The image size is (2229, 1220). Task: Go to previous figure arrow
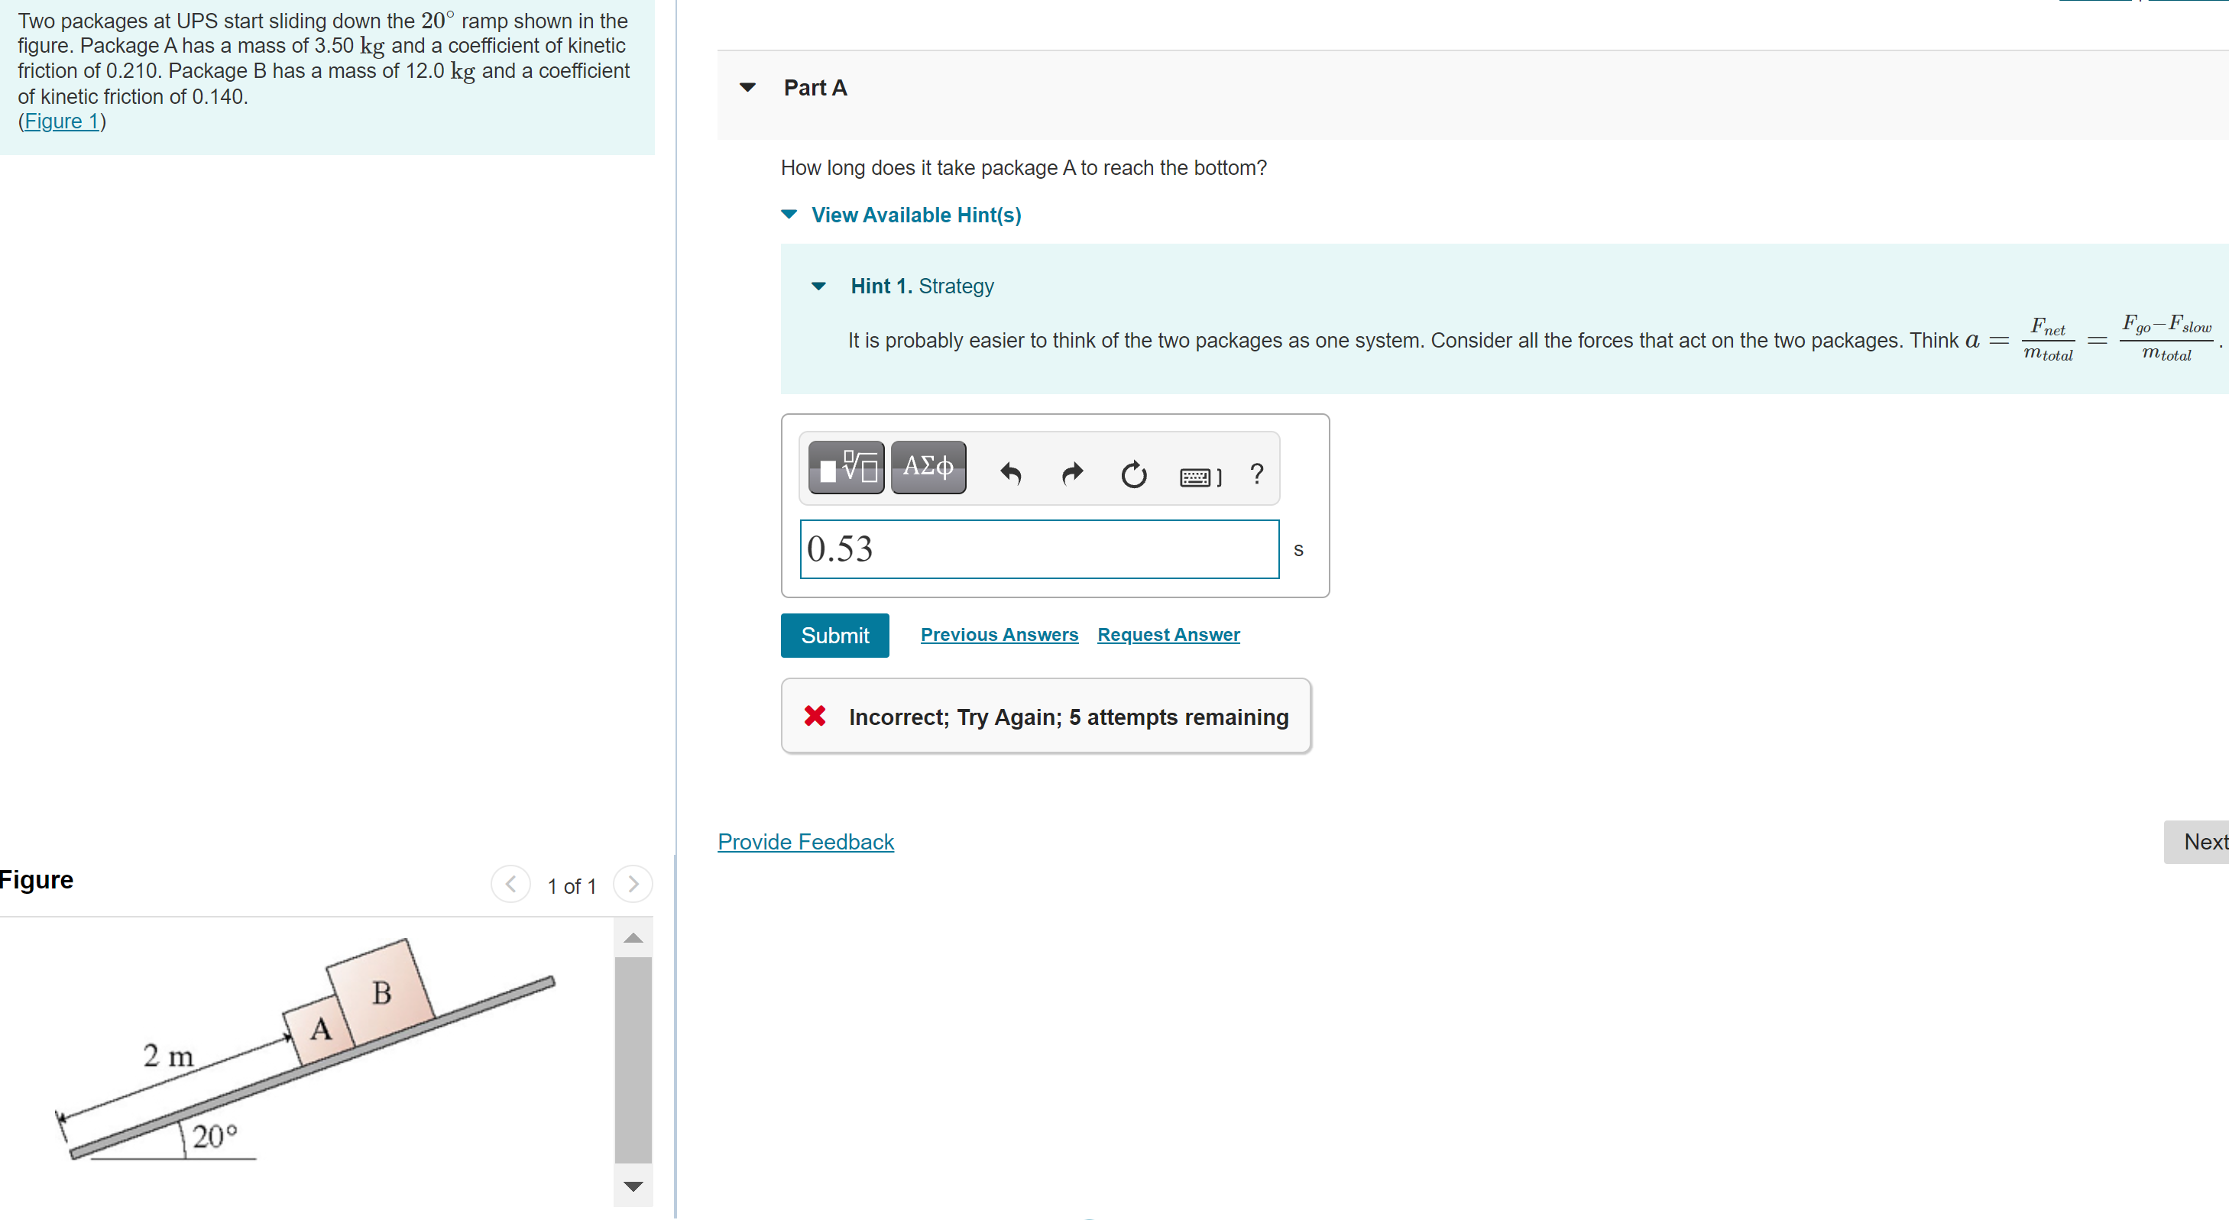pos(510,885)
